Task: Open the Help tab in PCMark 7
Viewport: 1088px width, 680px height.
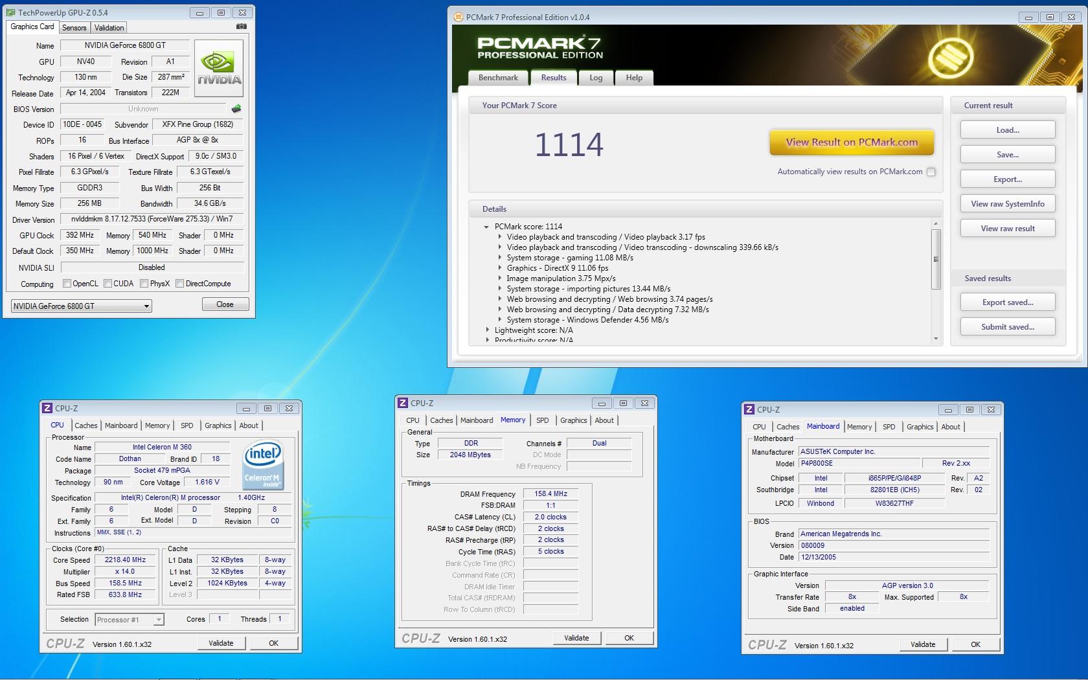Action: click(634, 78)
